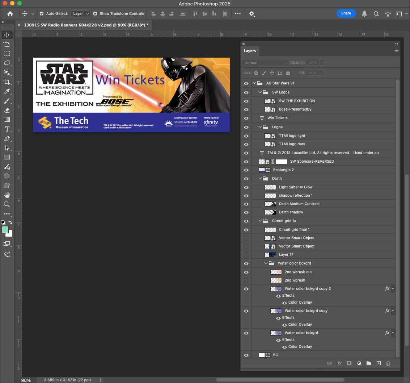This screenshot has height=383, width=410.
Task: Open the workspace switcher dropdown
Action: coord(401,14)
